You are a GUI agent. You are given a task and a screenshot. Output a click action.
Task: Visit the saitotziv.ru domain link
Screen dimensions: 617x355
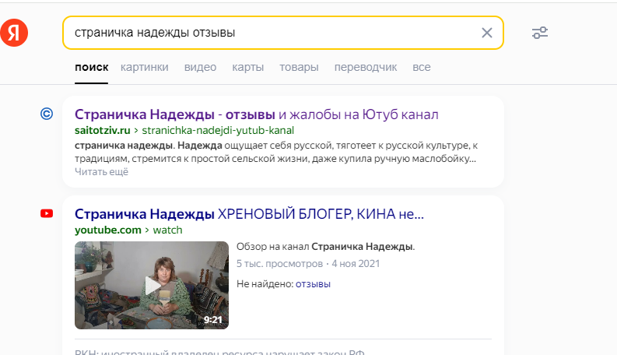(102, 130)
